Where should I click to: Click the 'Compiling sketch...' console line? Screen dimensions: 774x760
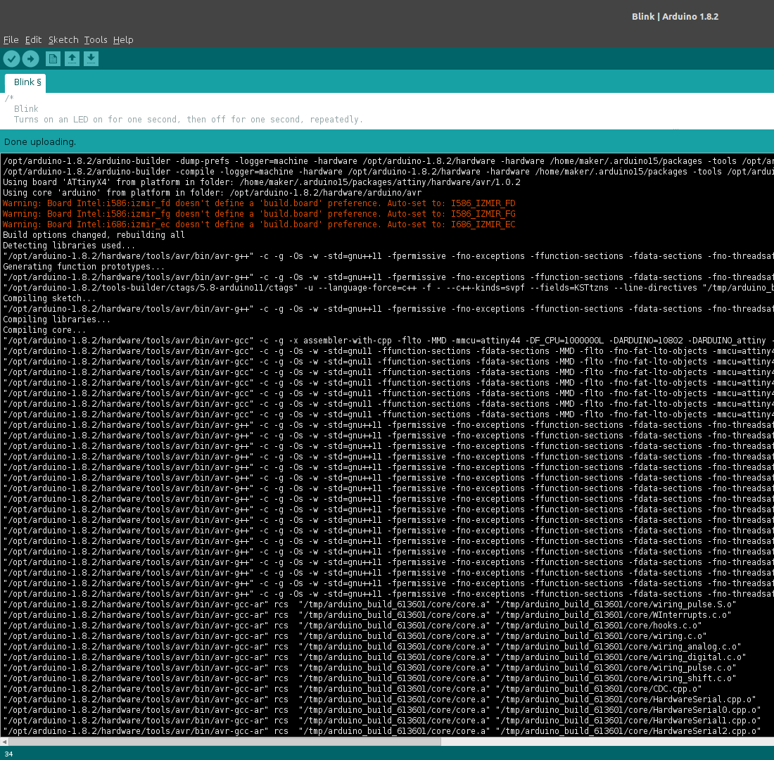[49, 298]
